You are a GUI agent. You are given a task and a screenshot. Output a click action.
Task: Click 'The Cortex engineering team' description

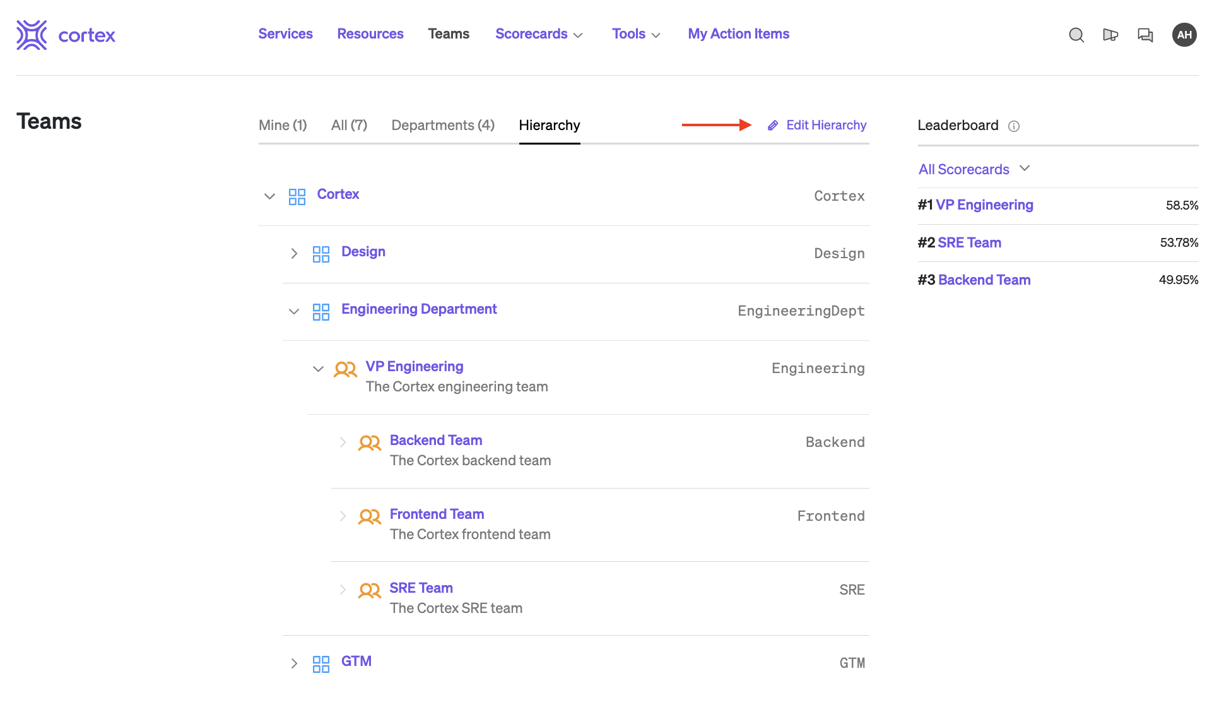[457, 387]
